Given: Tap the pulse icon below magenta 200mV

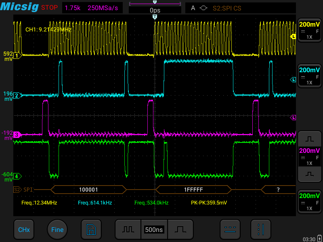Looking at the screenshot, I should point(310,174).
